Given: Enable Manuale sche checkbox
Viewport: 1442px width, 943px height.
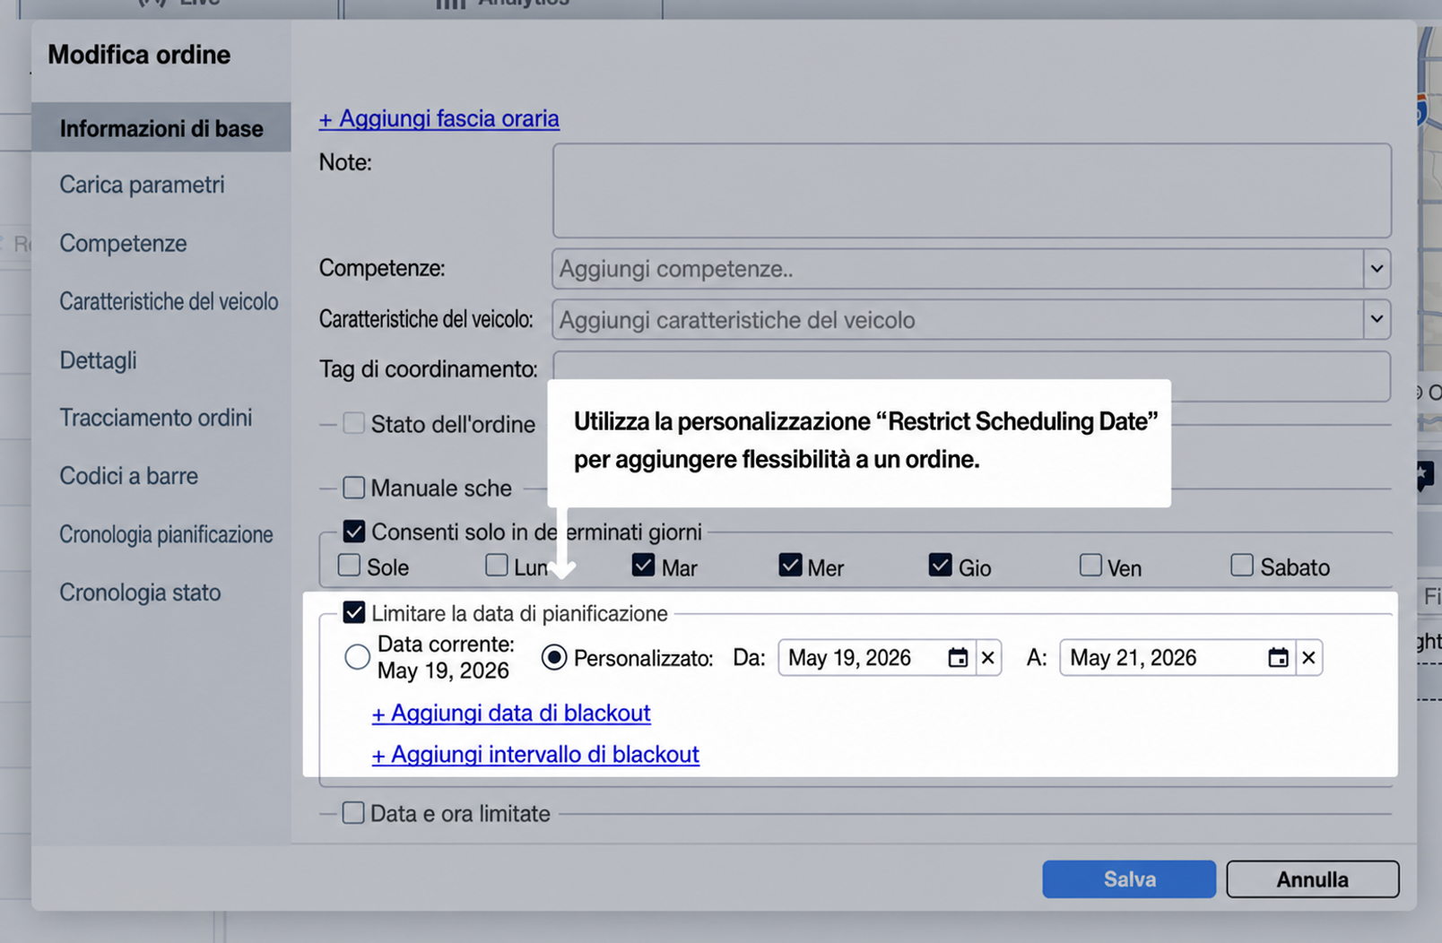Looking at the screenshot, I should pos(354,488).
